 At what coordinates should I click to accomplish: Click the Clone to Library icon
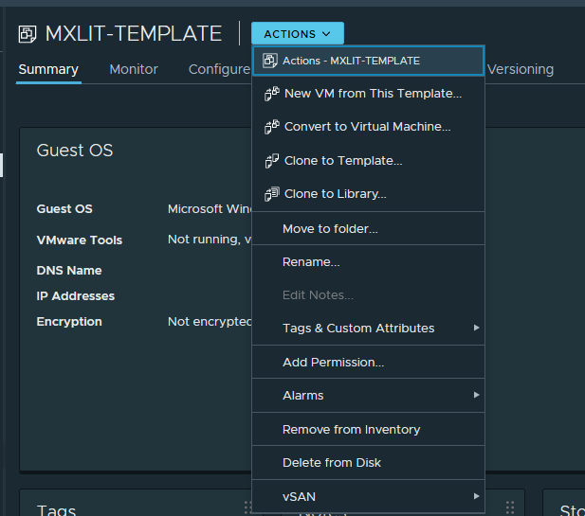271,194
